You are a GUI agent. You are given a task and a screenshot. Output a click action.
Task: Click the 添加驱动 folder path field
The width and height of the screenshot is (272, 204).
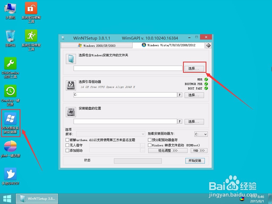pos(115,151)
